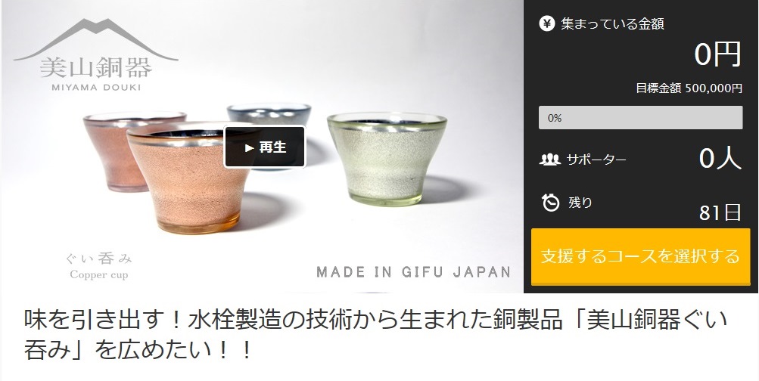
Task: Click the 0人 supporter count
Action: point(720,158)
